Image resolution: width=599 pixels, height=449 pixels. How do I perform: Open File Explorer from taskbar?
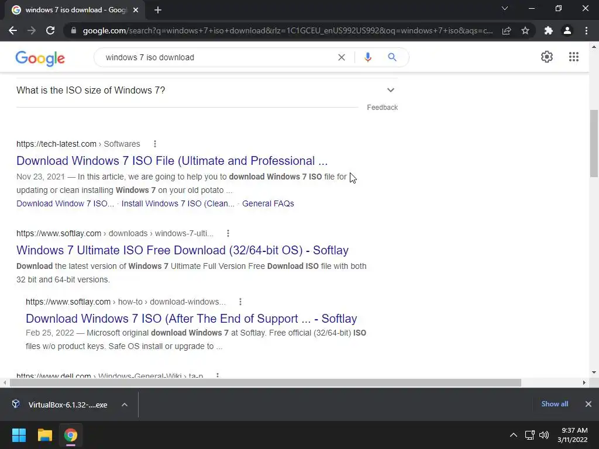point(44,435)
